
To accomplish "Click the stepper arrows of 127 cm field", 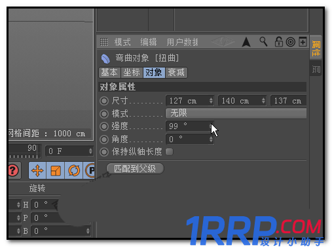I will [x=211, y=101].
